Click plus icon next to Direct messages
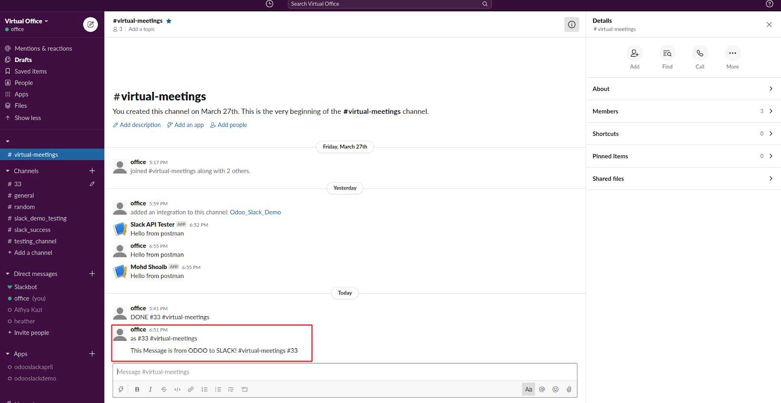The width and height of the screenshot is (781, 403). (92, 274)
